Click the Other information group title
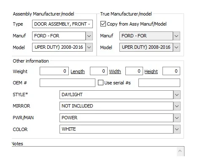Viewport: 211px width, 168px height. pos(31,61)
